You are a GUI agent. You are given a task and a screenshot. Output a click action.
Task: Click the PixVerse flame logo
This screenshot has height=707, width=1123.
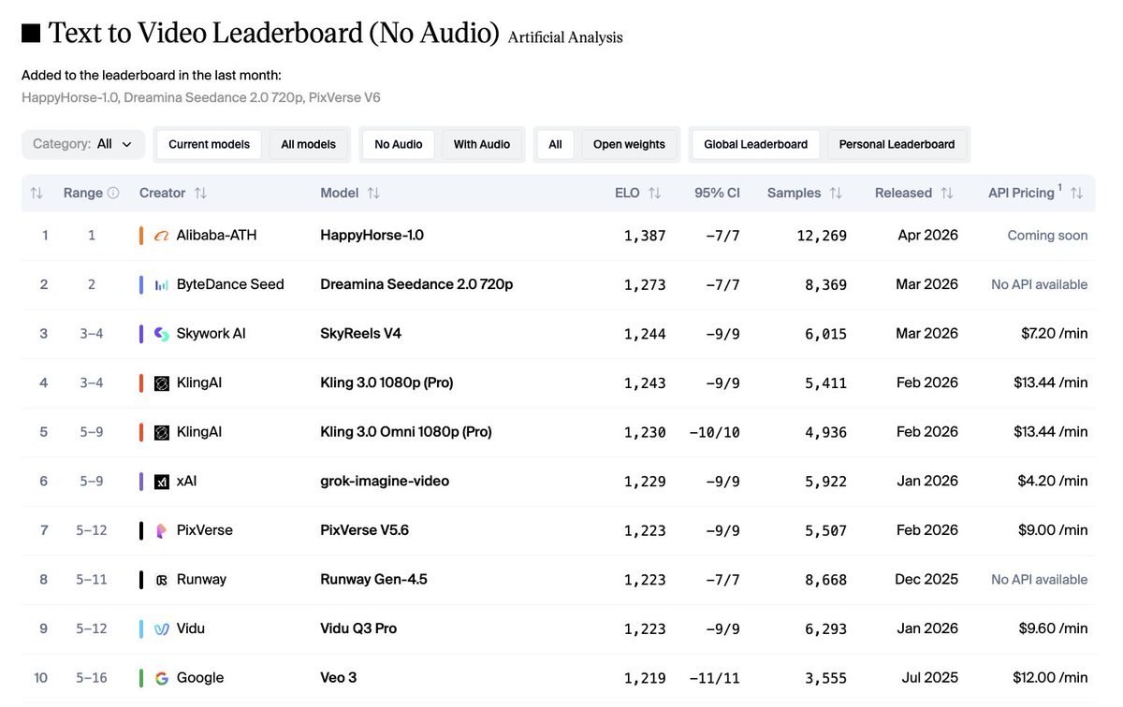[x=161, y=529]
